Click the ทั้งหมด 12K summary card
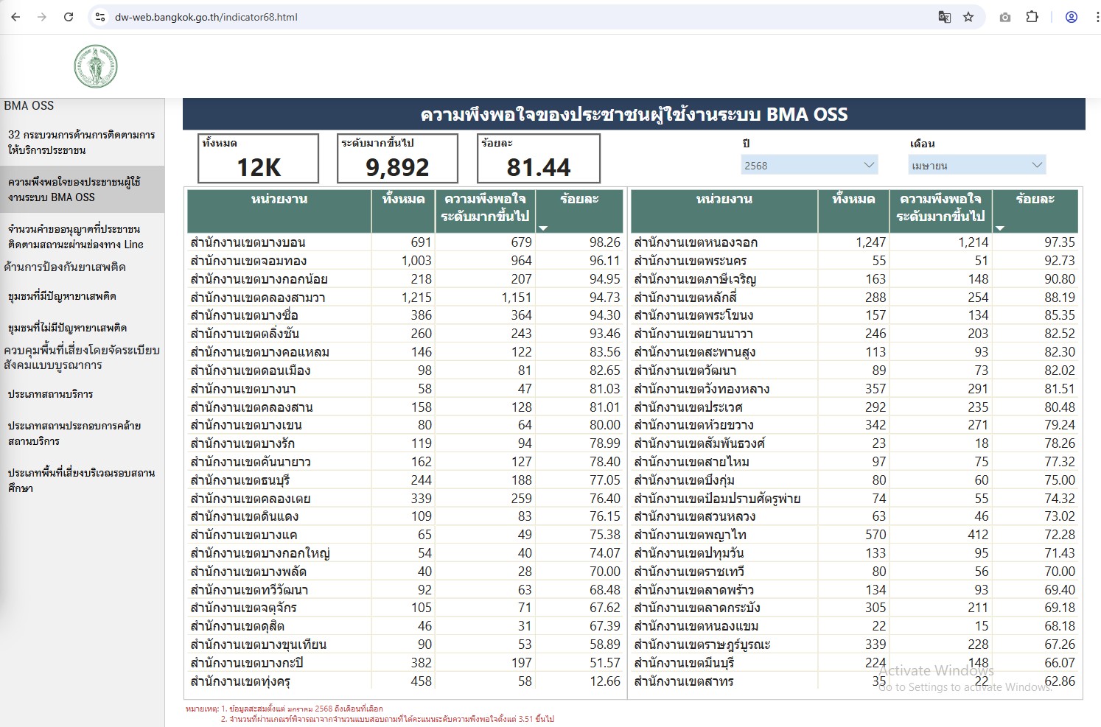The width and height of the screenshot is (1101, 727). point(258,158)
